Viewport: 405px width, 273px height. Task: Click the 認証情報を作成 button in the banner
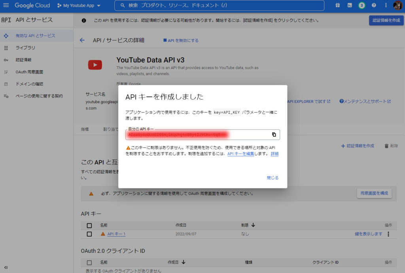pos(386,20)
